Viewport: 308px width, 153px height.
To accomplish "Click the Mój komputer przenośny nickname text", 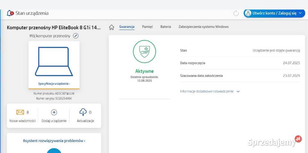I will [50, 36].
